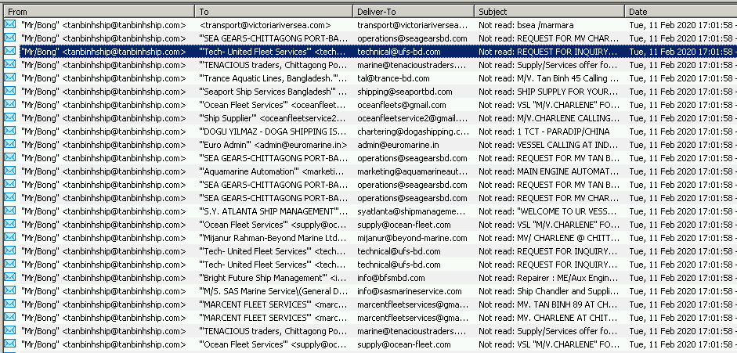The height and width of the screenshot is (353, 737).
Task: Open the 'MV/ CHARLENE @ CHITT...' subject
Action: tap(548, 238)
